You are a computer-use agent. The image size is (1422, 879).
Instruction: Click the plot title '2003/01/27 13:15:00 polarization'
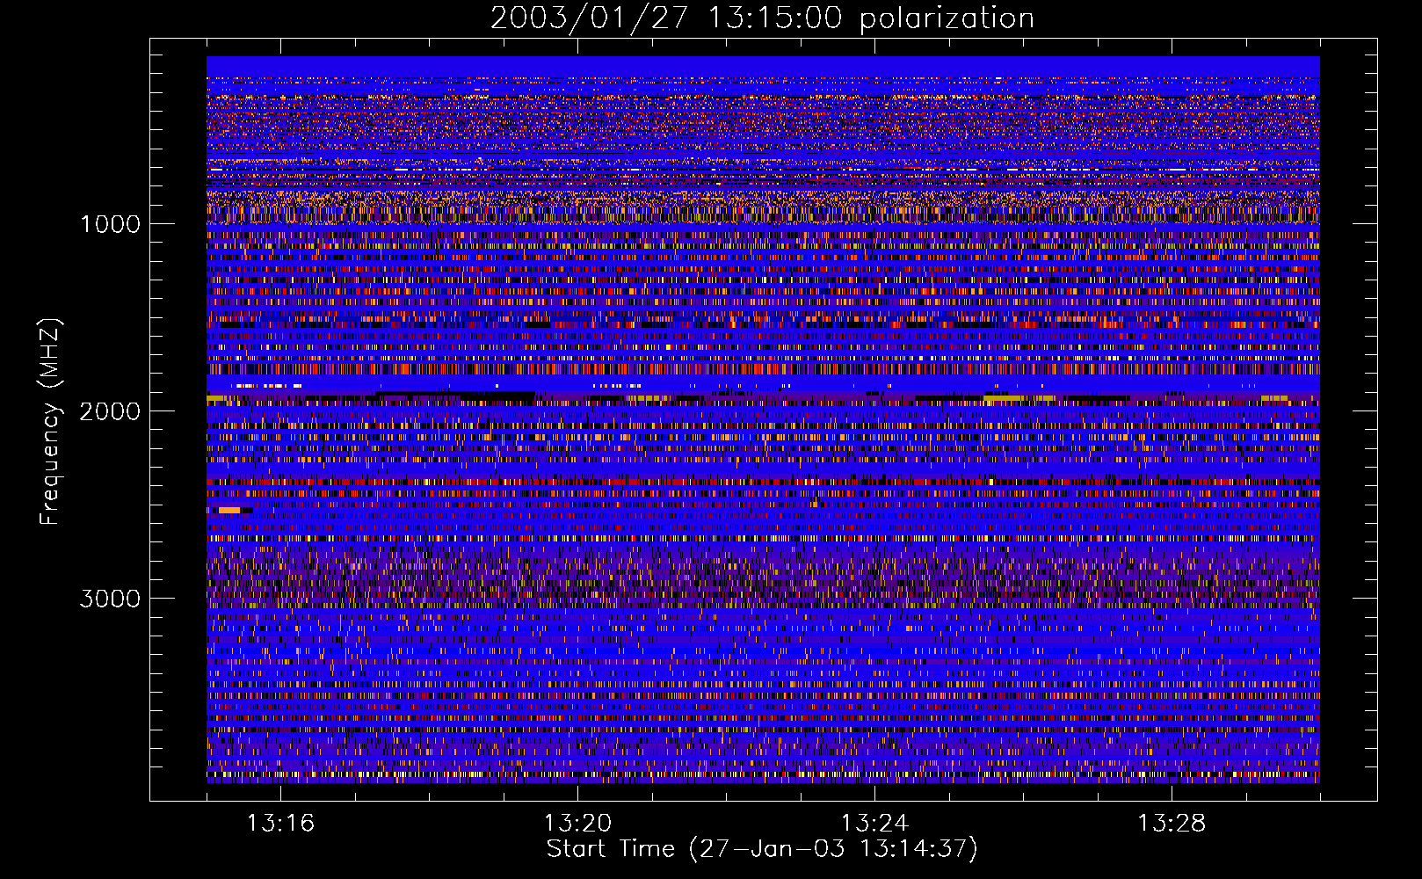762,18
